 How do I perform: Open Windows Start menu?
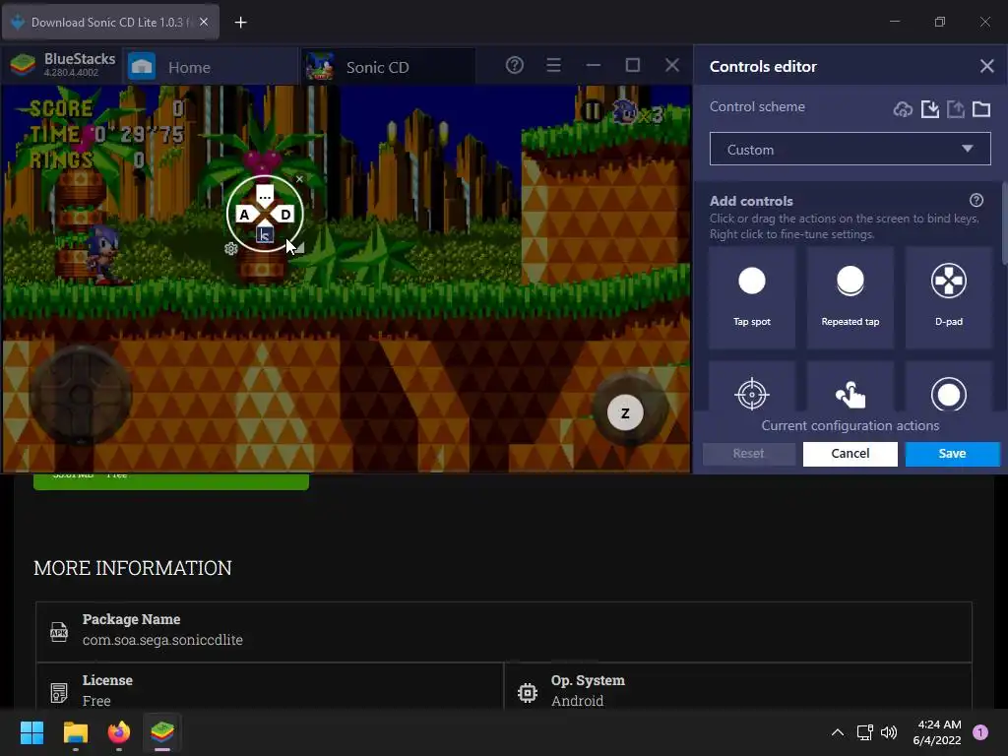(x=31, y=732)
